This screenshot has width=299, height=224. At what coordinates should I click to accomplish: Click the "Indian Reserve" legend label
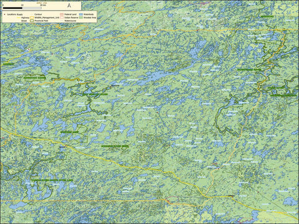(x=71, y=17)
